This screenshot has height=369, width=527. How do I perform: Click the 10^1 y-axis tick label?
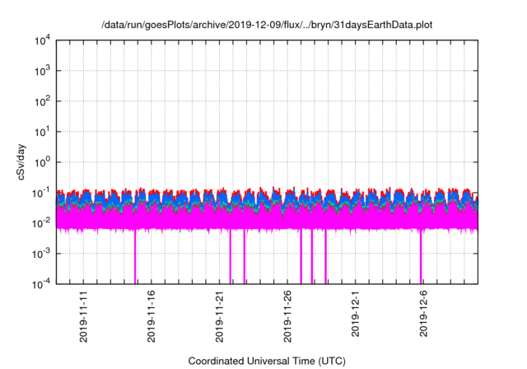[x=42, y=132]
